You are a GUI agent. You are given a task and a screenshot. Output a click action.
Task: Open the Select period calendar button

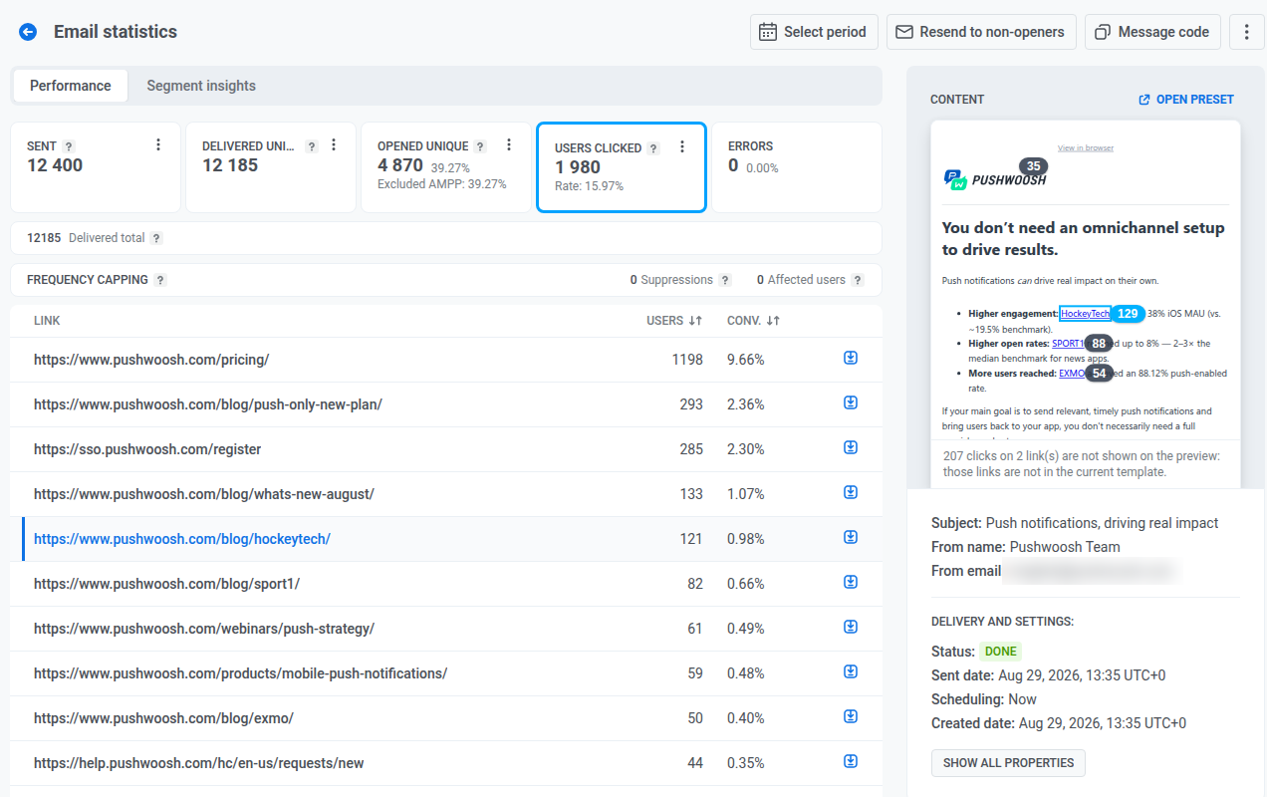tap(814, 32)
